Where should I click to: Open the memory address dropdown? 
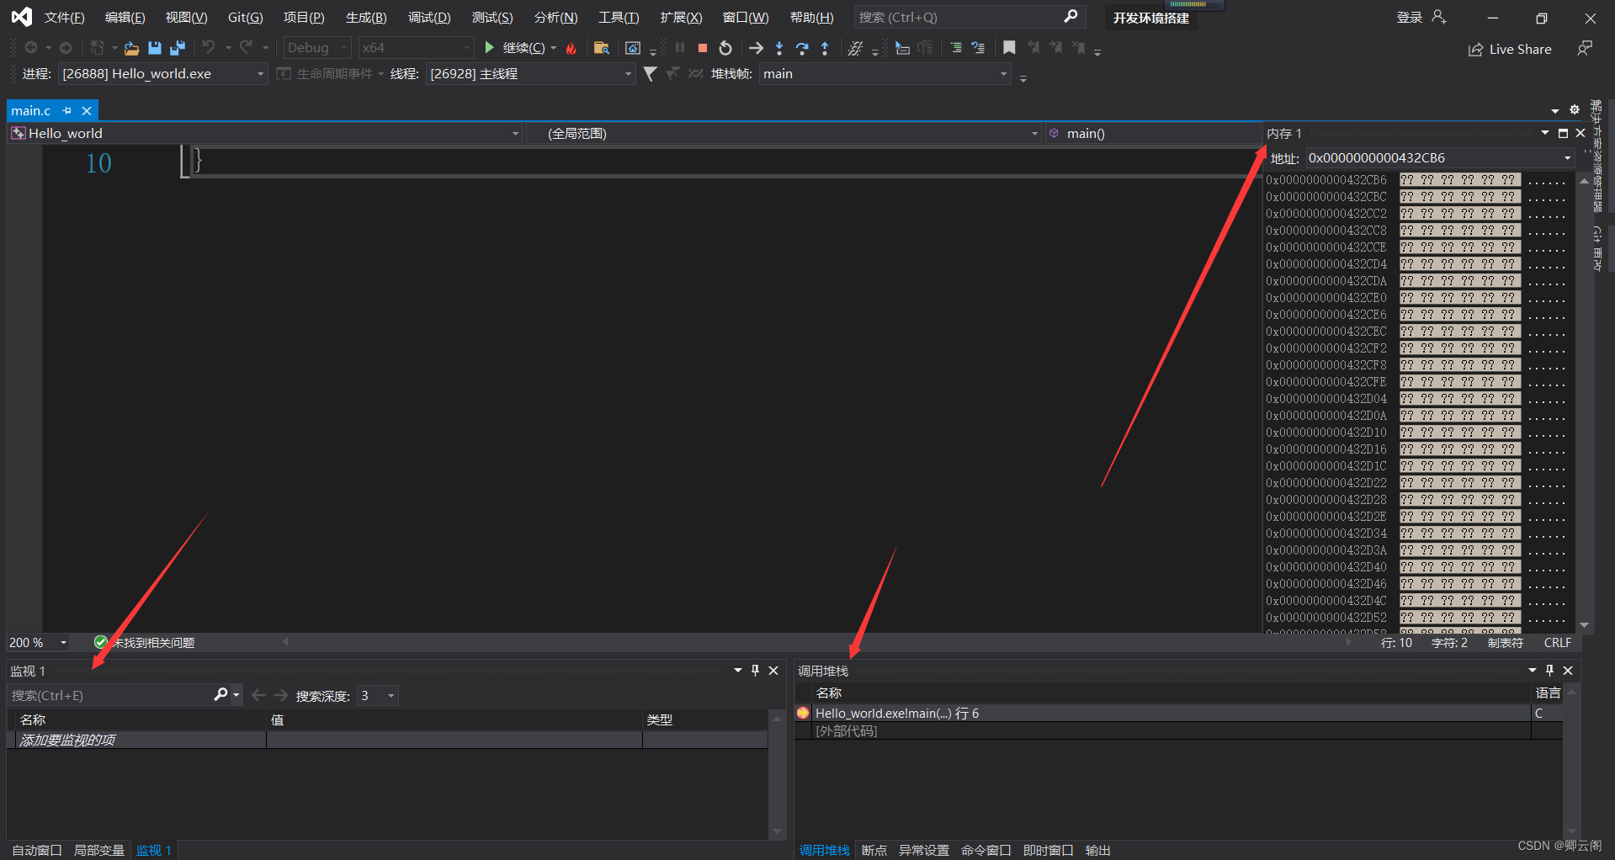[x=1567, y=158]
